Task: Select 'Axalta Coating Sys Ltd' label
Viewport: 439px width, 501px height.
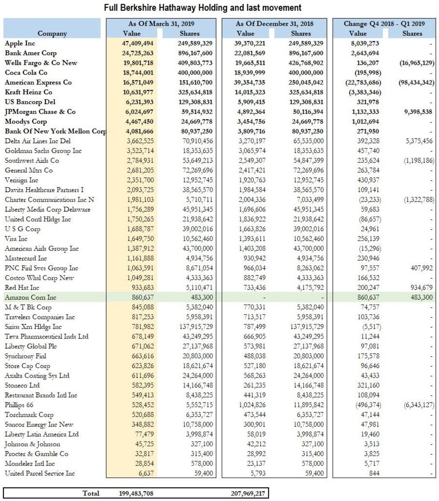Action: click(37, 376)
